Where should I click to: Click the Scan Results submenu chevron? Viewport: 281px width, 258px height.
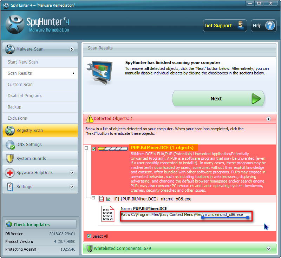coord(73,73)
